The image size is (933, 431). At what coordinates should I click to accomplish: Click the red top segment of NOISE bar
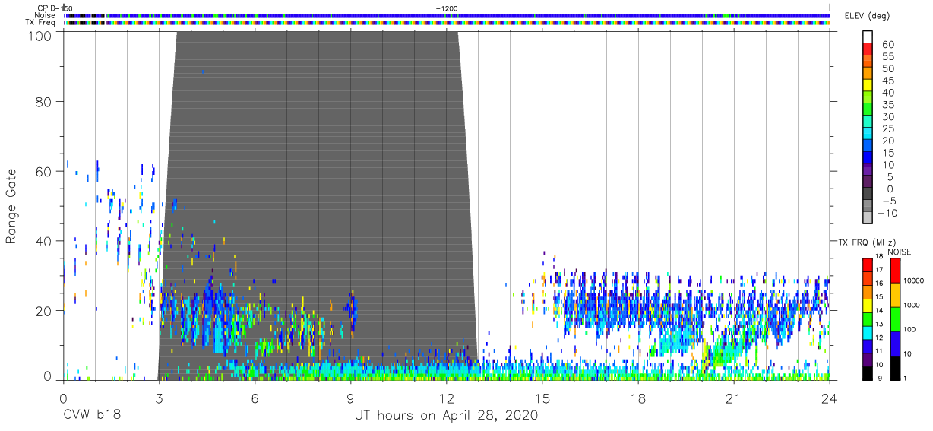[x=894, y=271]
